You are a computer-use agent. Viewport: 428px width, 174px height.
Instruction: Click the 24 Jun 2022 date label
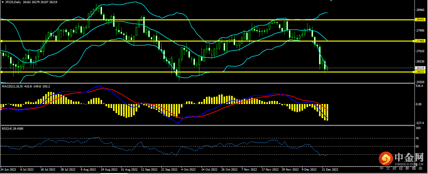point(8,170)
